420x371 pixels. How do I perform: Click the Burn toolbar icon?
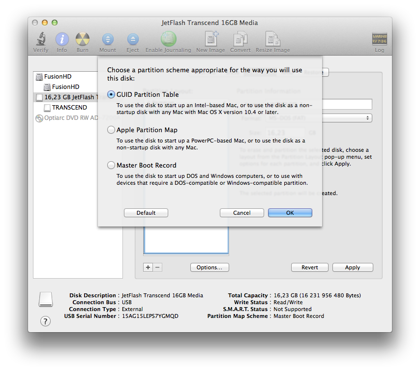(83, 39)
